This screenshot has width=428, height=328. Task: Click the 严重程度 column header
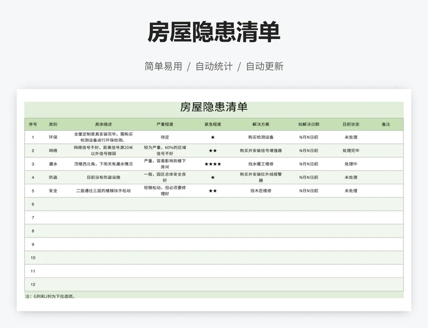pyautogui.click(x=165, y=124)
